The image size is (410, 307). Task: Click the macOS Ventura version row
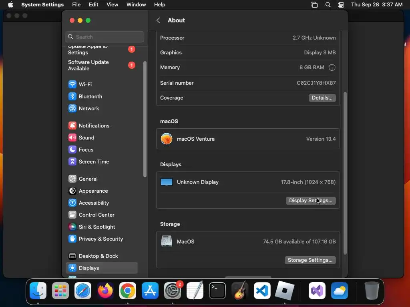[248, 139]
